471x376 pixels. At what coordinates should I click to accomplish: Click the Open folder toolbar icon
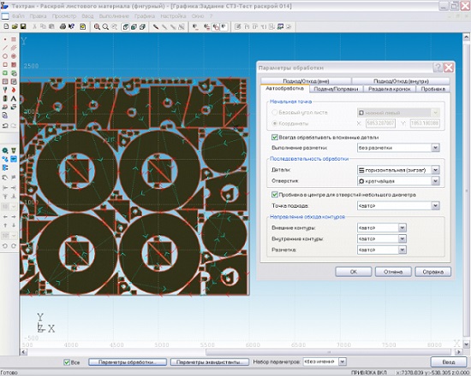coord(15,26)
